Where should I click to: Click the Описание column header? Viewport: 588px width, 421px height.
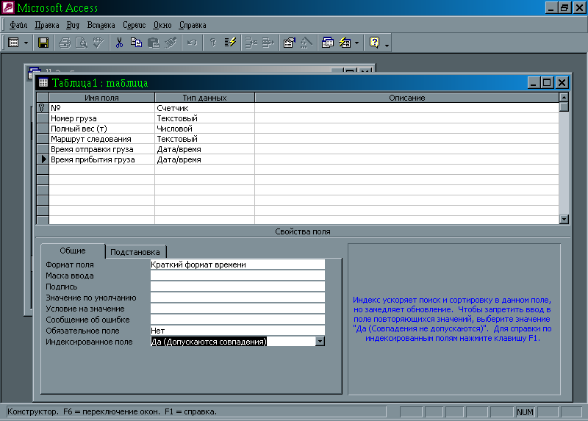[x=407, y=98]
